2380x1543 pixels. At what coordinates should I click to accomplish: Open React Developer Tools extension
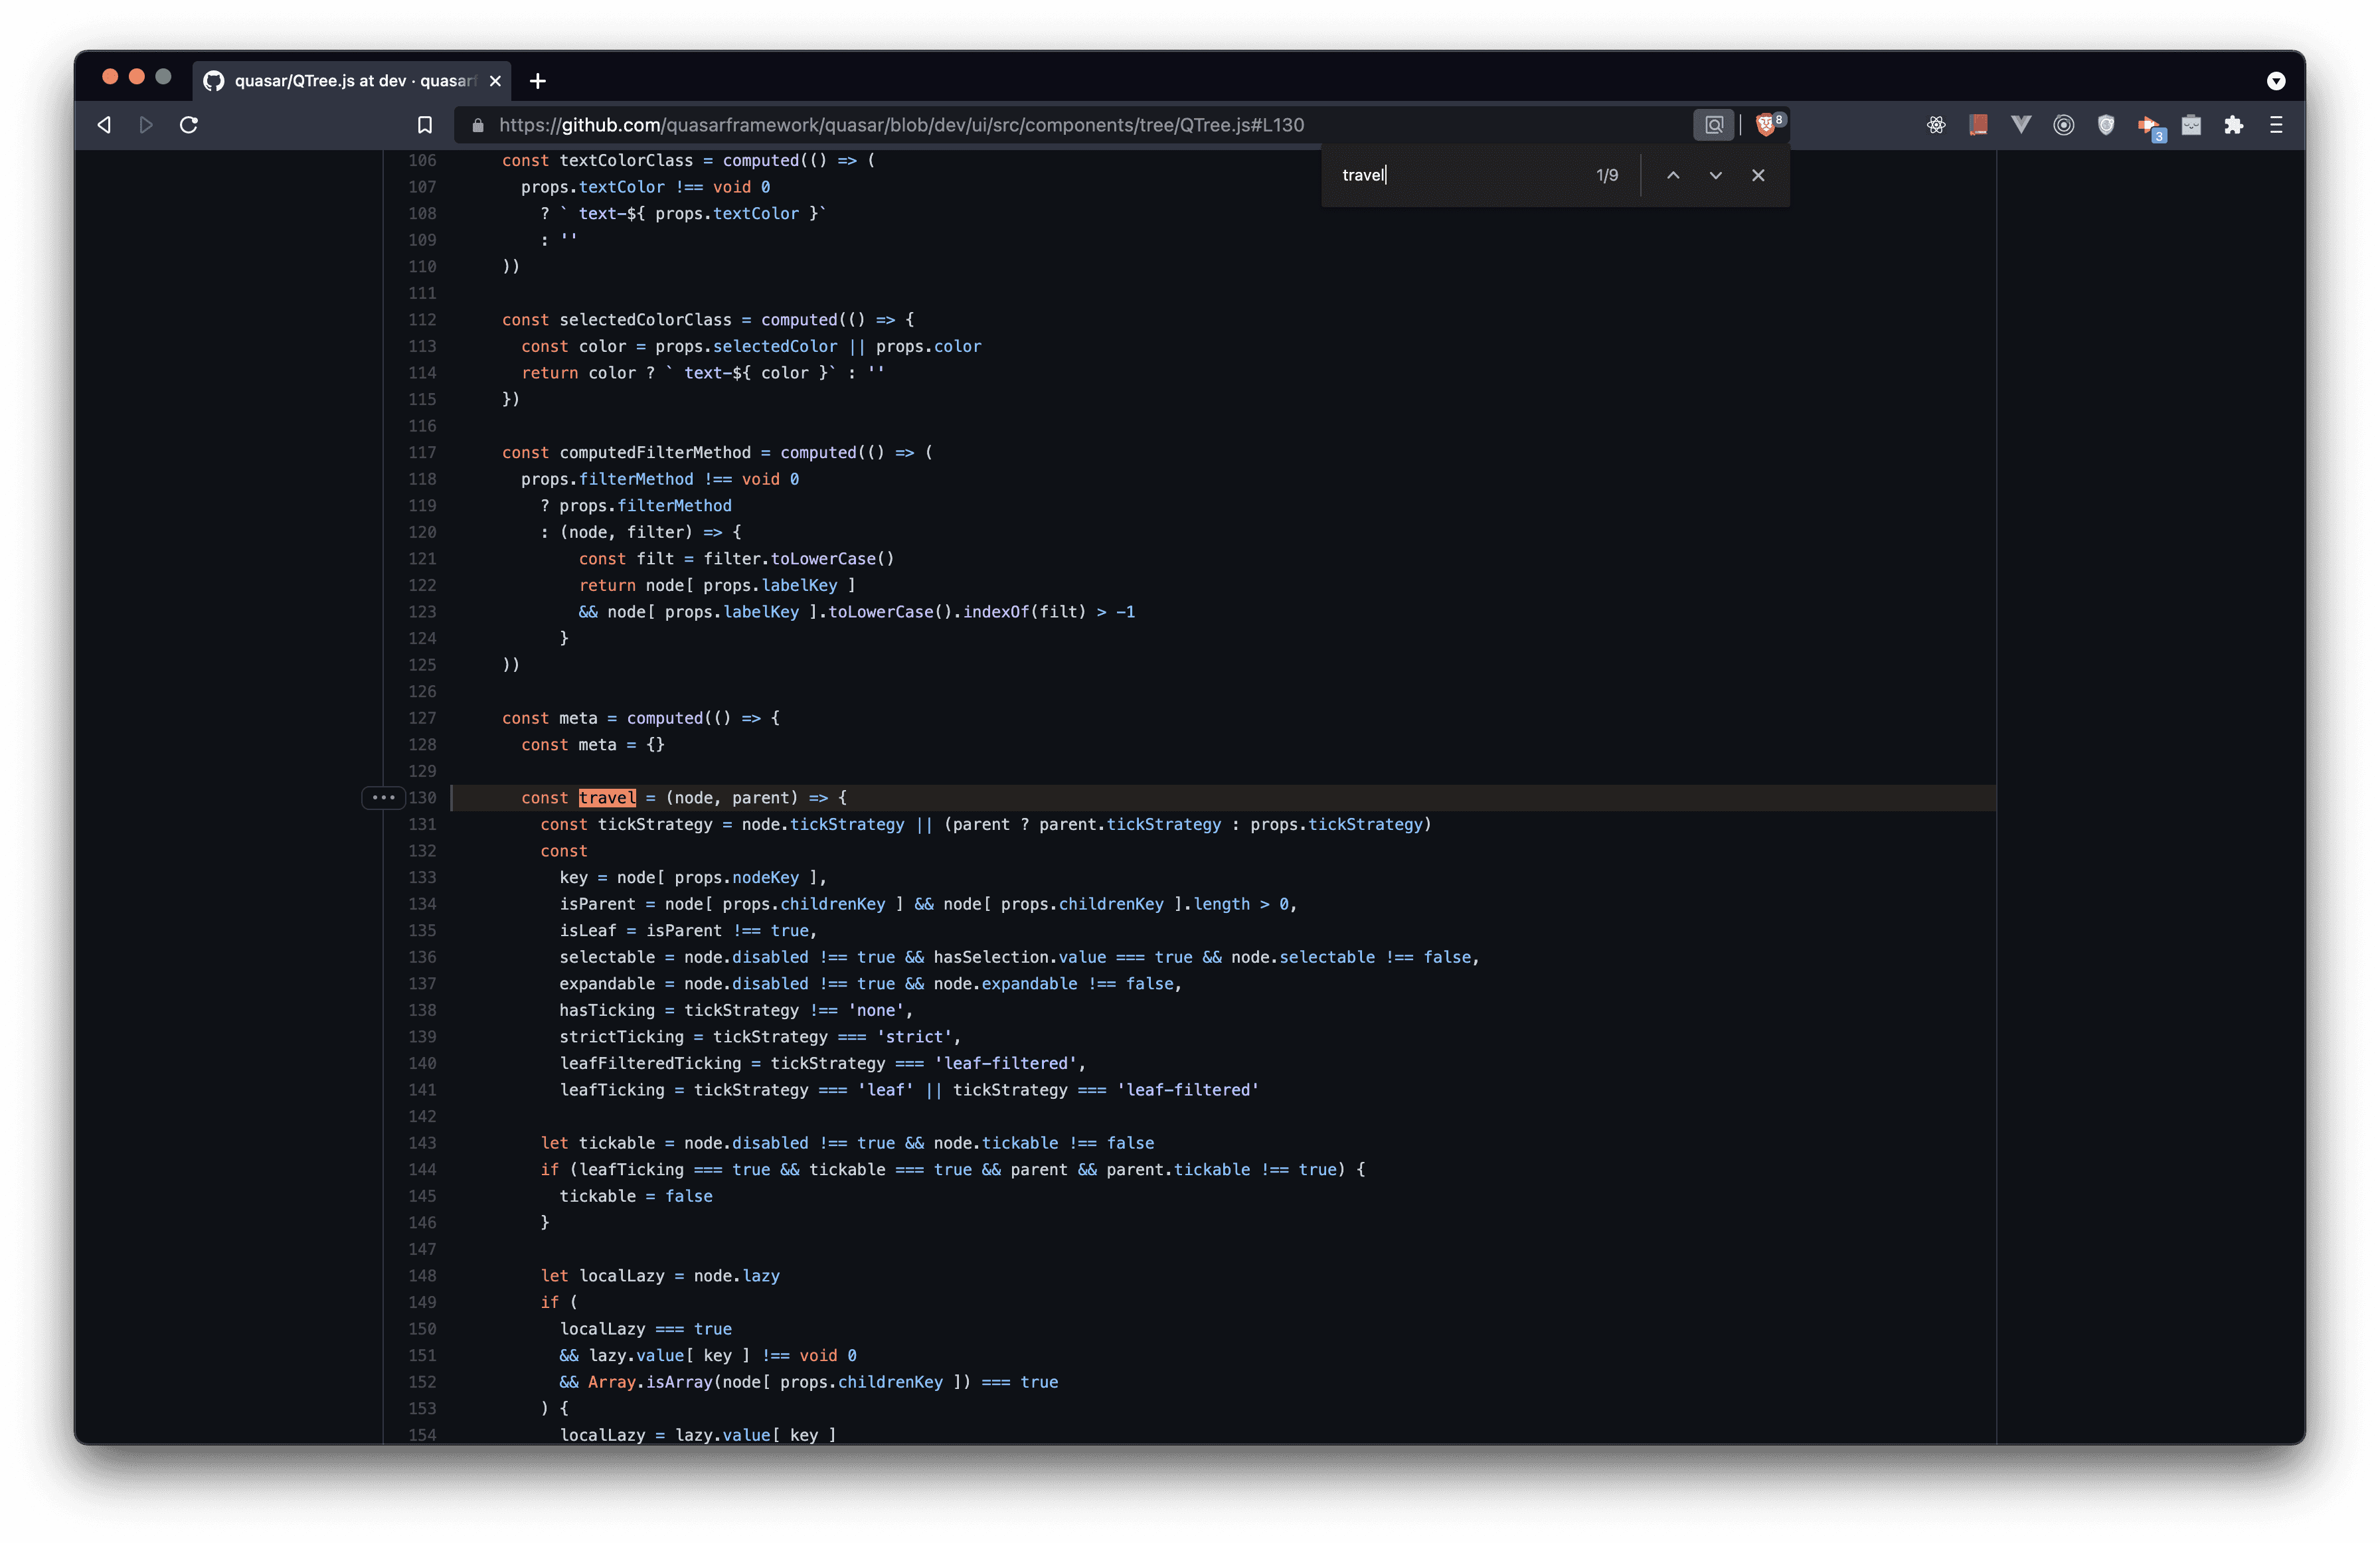[x=1936, y=125]
